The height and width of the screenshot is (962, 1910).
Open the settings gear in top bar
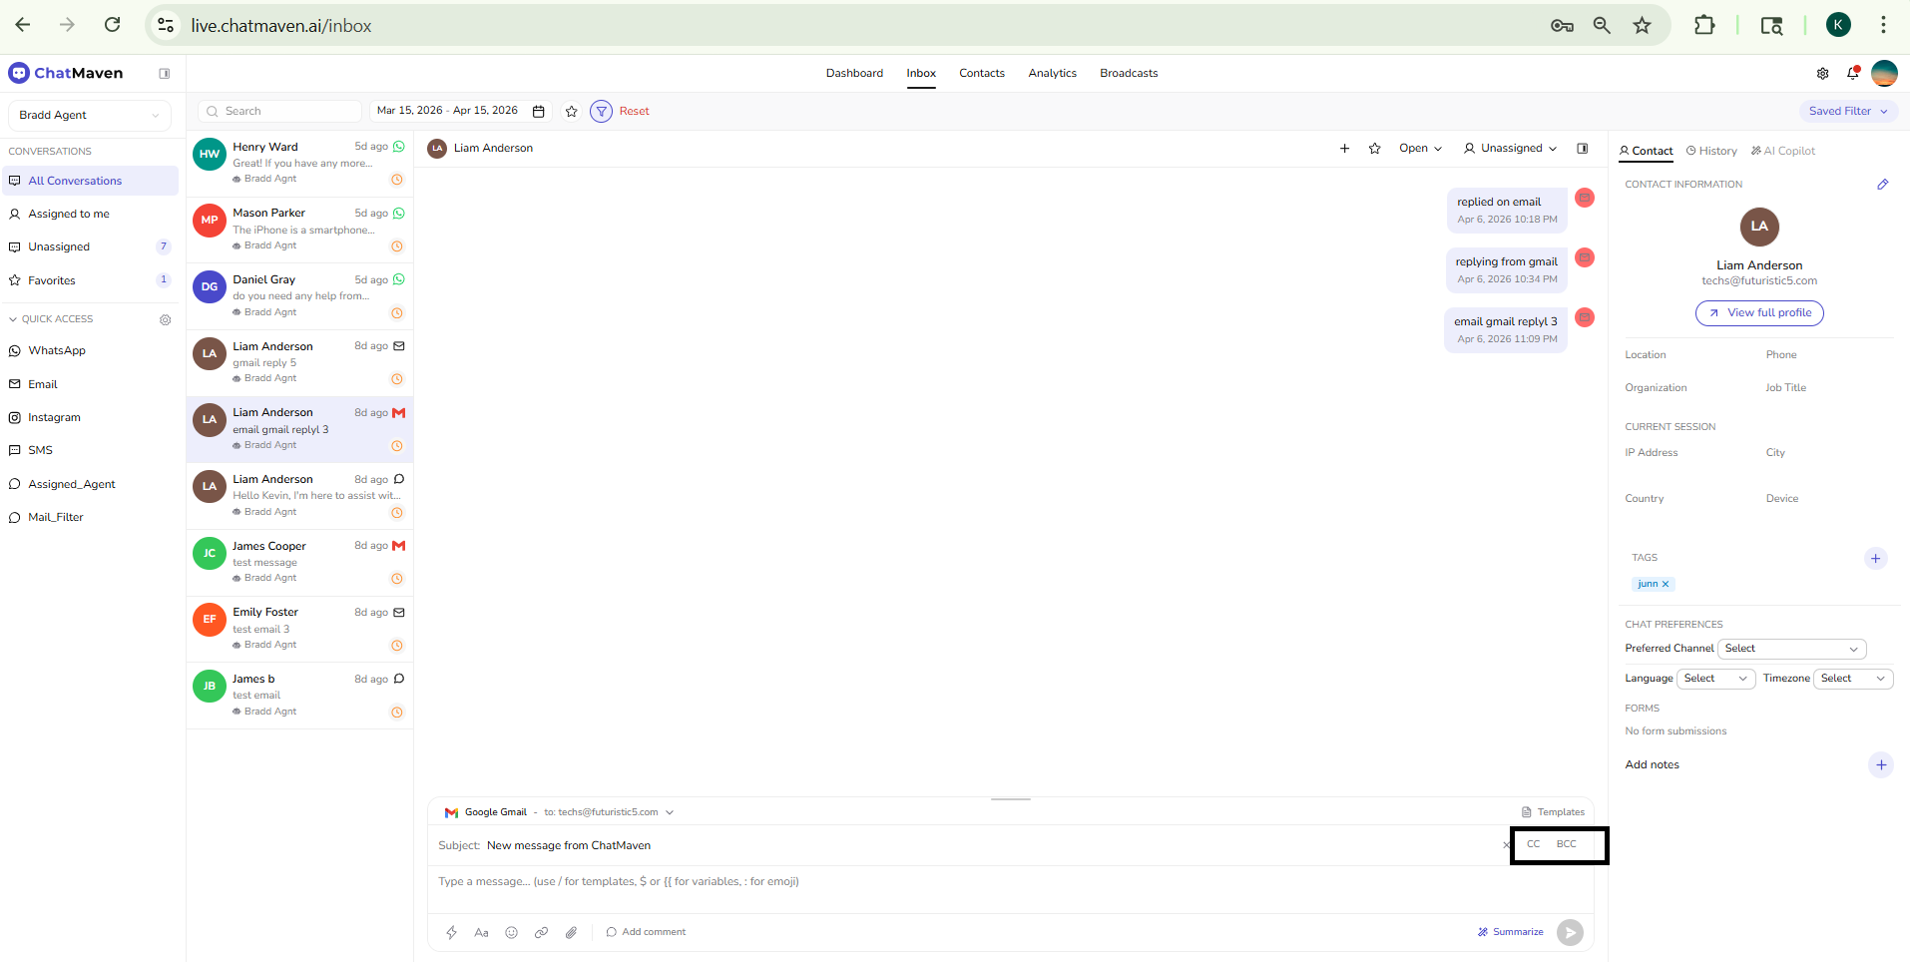[1822, 73]
